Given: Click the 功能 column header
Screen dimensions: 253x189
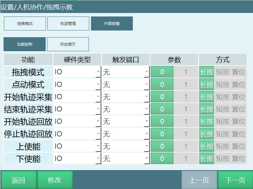Looking at the screenshot, I should [x=28, y=60].
